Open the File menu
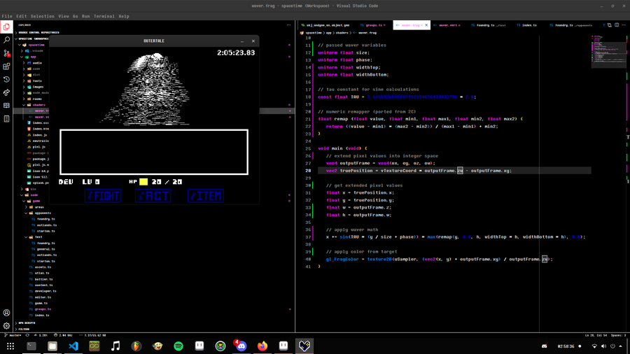 tap(7, 17)
